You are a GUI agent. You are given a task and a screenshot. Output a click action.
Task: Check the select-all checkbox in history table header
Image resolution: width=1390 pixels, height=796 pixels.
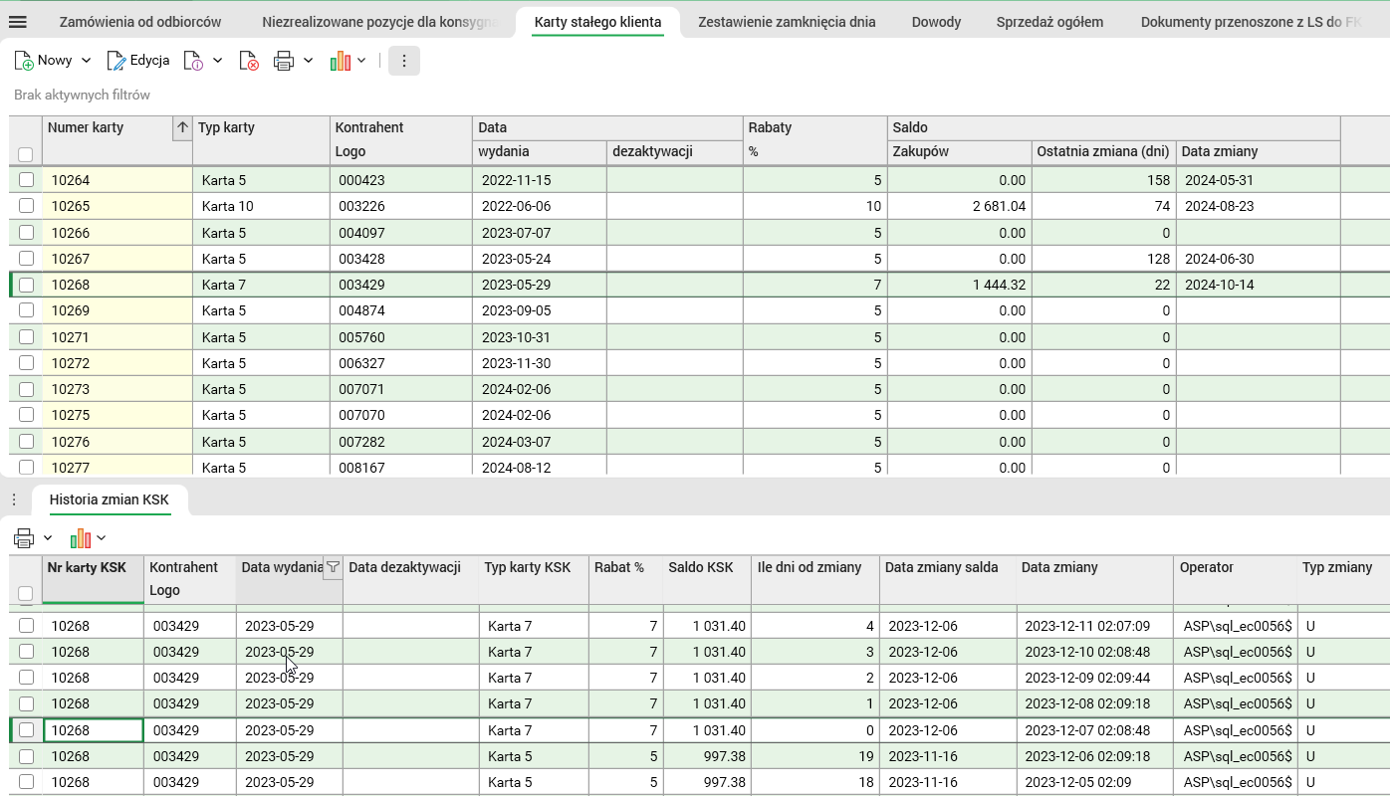[26, 593]
